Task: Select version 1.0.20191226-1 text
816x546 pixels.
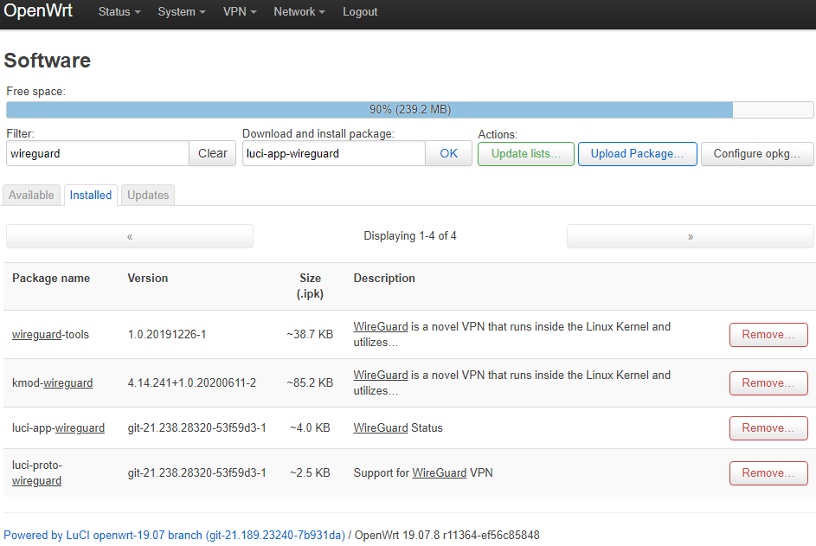Action: 167,335
